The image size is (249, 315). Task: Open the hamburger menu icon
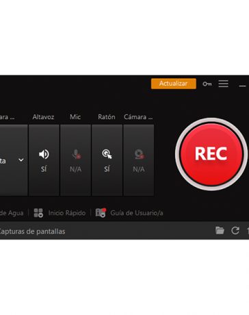pos(223,84)
